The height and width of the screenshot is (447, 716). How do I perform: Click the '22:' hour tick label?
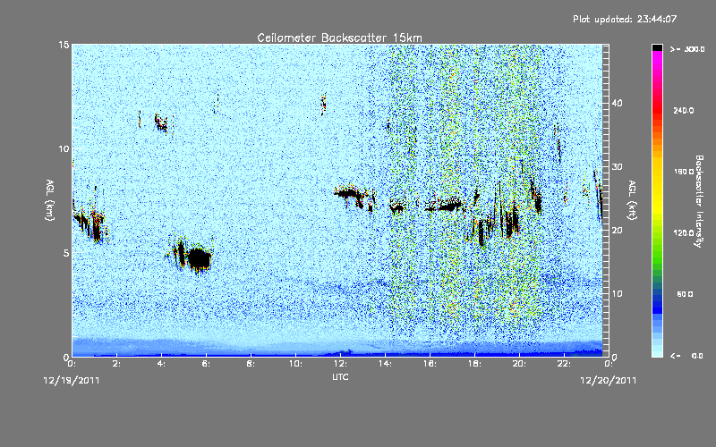[565, 364]
